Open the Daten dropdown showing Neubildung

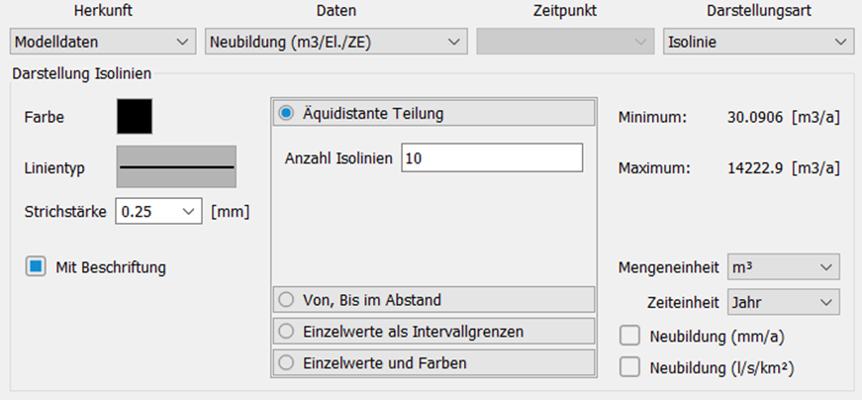pyautogui.click(x=335, y=42)
